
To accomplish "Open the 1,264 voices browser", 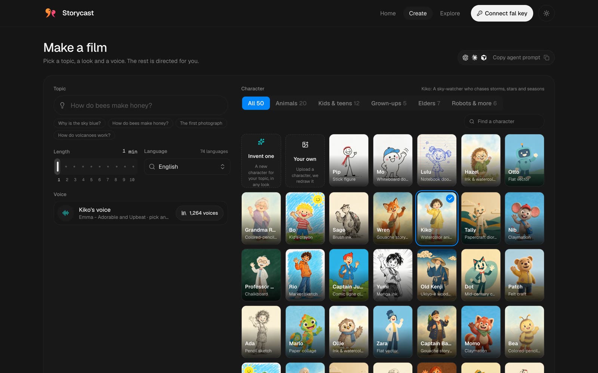I will pos(200,213).
